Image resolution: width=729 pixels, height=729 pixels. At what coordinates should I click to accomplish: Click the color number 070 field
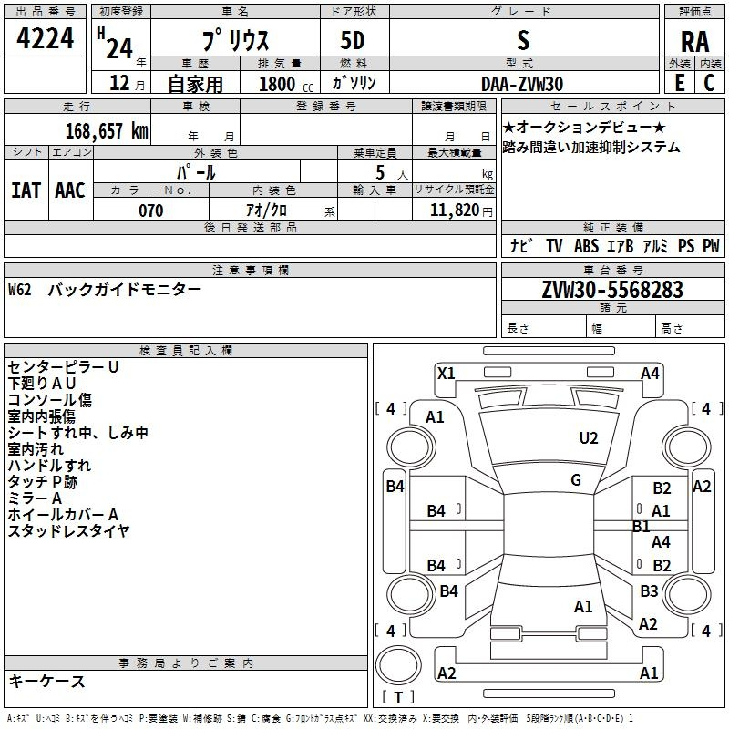pyautogui.click(x=151, y=210)
